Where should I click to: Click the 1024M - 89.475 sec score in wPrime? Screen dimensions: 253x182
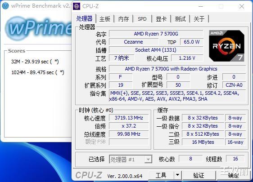[x=38, y=72]
